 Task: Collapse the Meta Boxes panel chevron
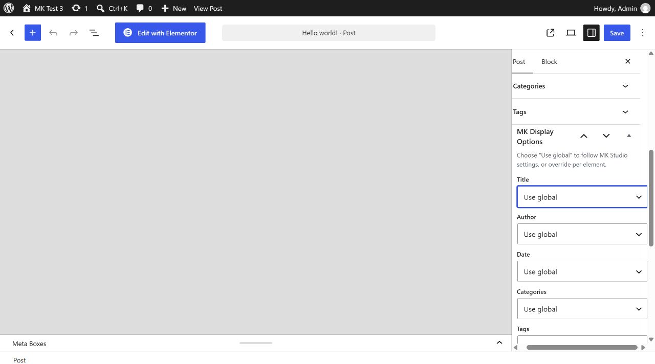pos(499,343)
